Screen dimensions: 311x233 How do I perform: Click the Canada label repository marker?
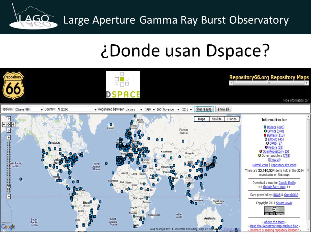pyautogui.click(x=50, y=143)
